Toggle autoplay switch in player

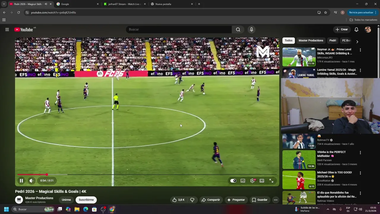[x=233, y=181]
